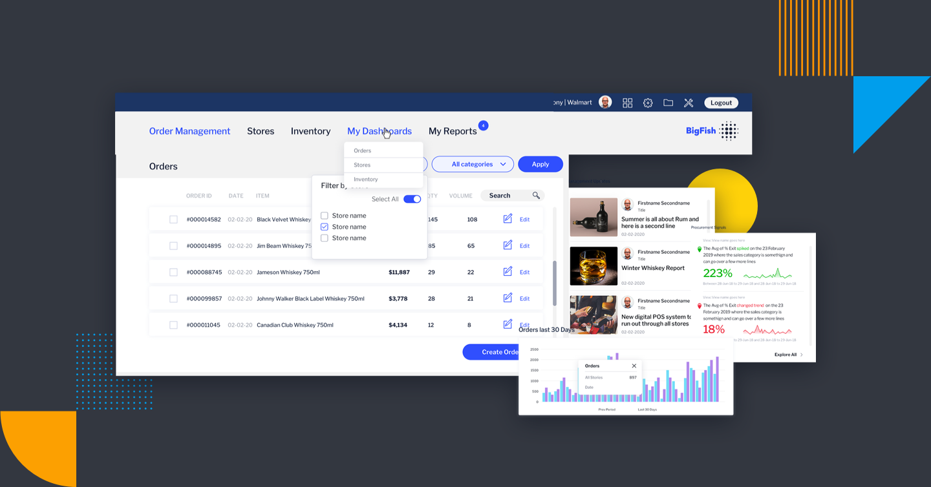Expand the All categories dropdown
Viewport: 931px width, 487px height.
473,164
